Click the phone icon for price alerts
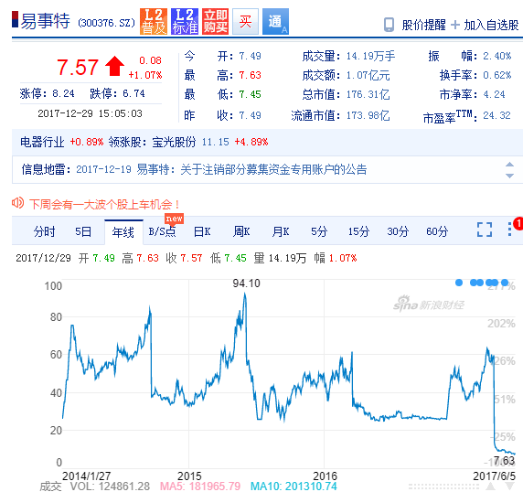The height and width of the screenshot is (492, 523). tap(389, 25)
